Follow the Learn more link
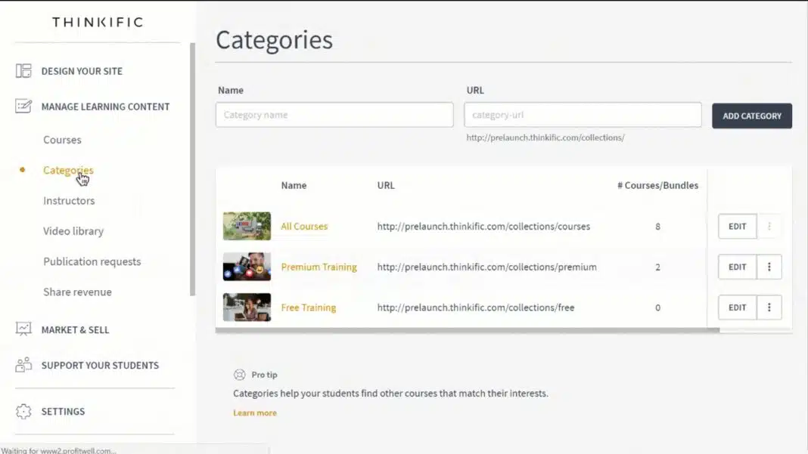 (255, 413)
